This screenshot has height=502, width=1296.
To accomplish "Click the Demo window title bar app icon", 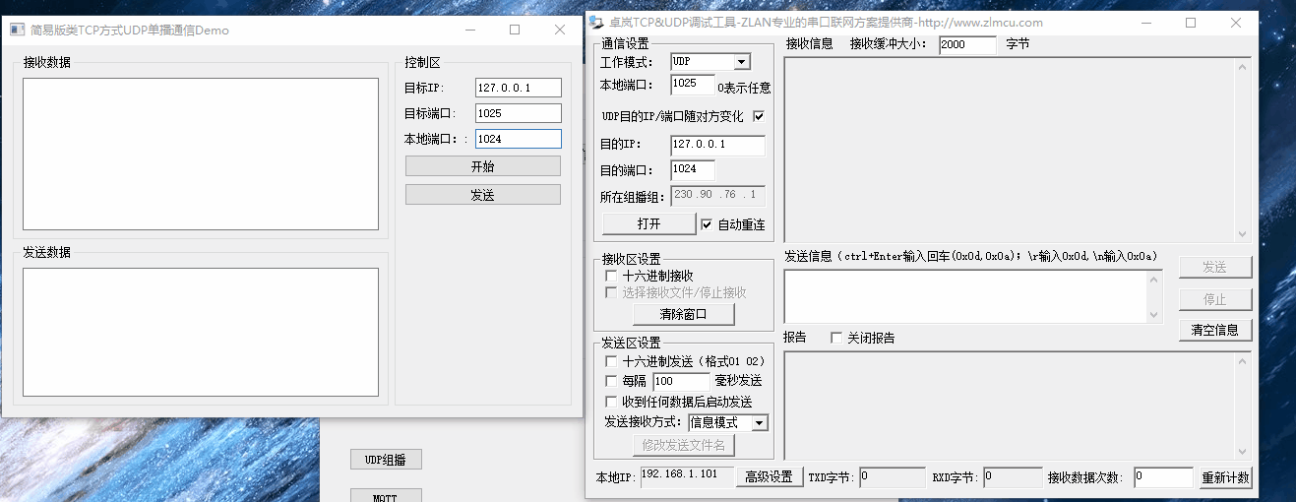I will [x=17, y=30].
